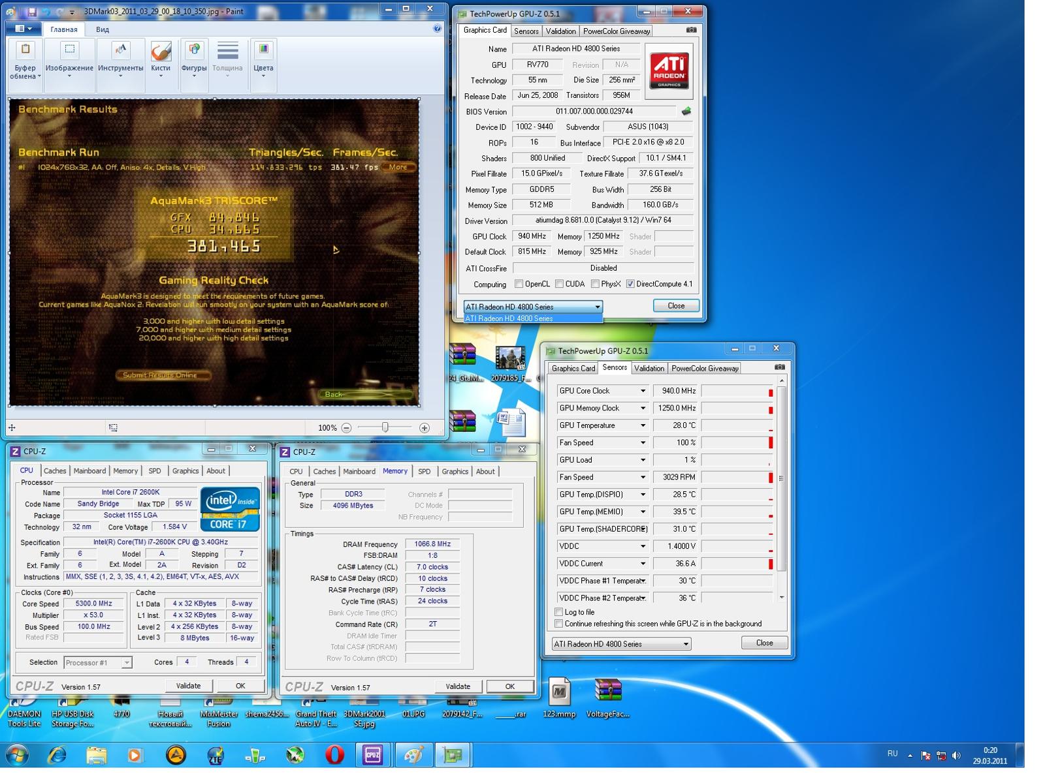The image size is (1045, 783).
Task: Toggle Continue refreshing in background checkbox
Action: click(x=558, y=624)
